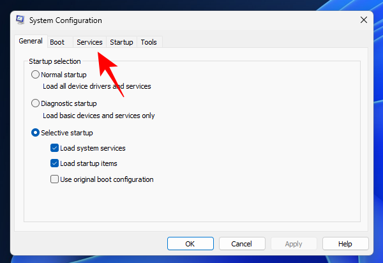Click the greyed-out Apply button
This screenshot has height=263, width=383.
click(x=294, y=243)
